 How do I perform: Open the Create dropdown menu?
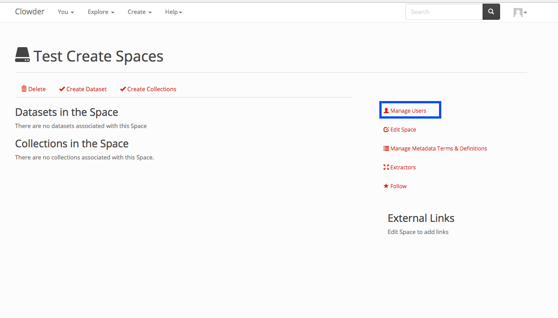[x=139, y=12]
